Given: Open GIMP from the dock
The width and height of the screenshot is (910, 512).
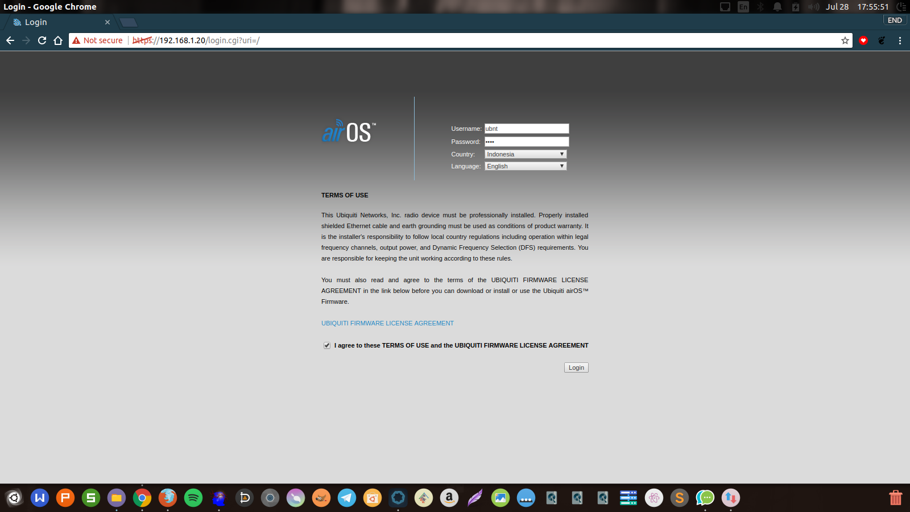Looking at the screenshot, I should point(321,498).
